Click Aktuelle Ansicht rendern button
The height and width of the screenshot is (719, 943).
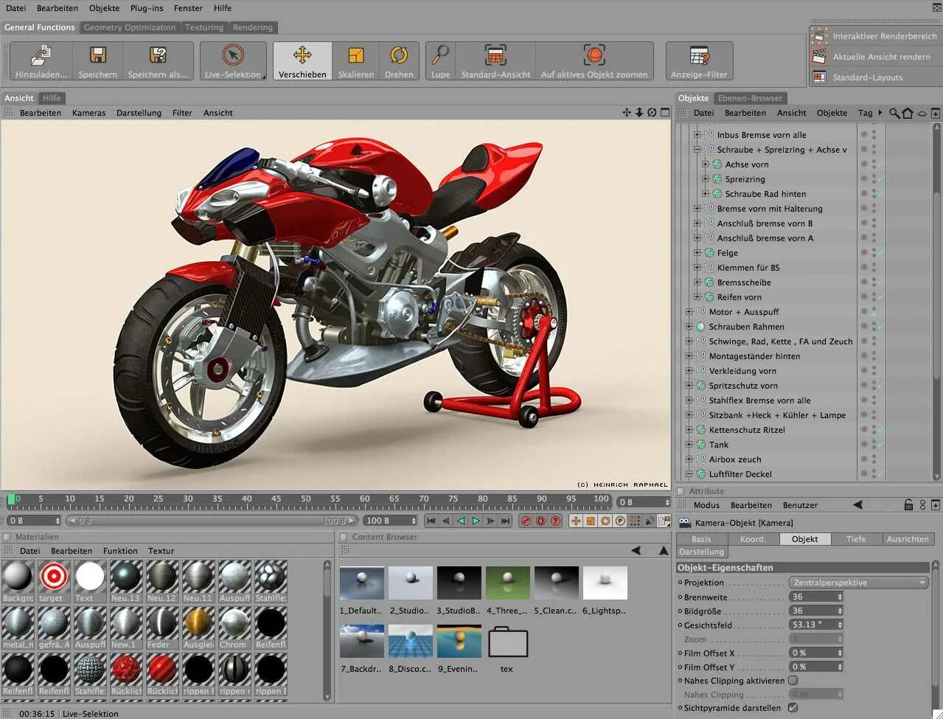tap(881, 57)
